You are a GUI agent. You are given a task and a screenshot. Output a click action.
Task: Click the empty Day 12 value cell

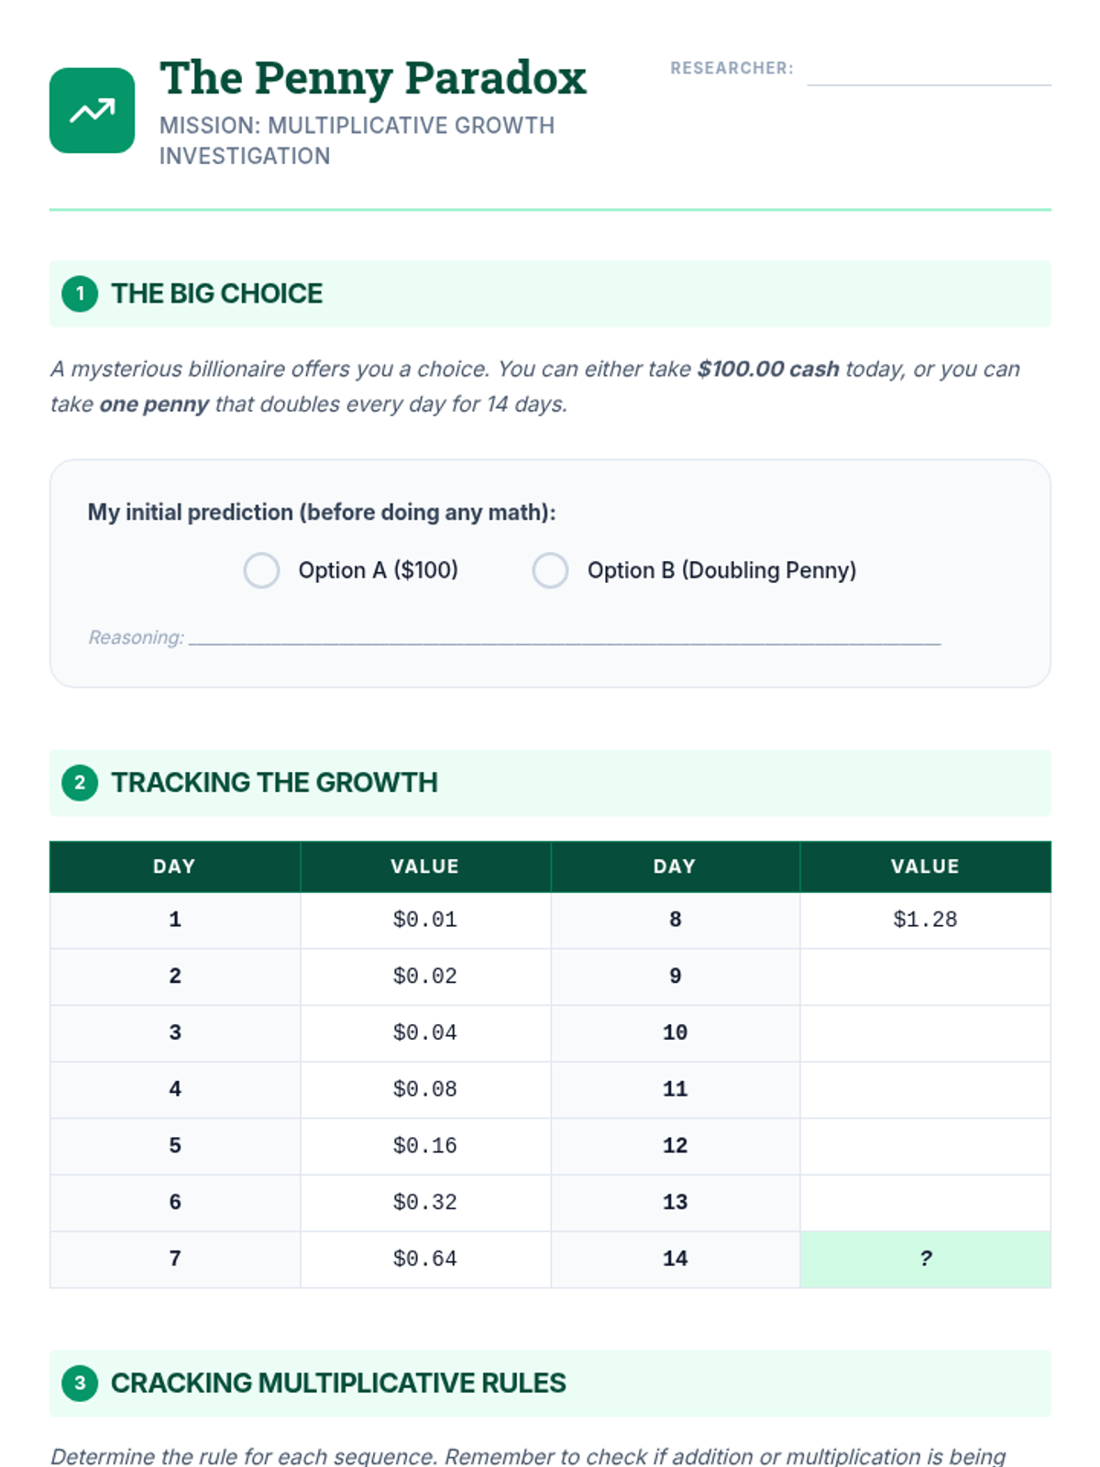pos(925,1145)
